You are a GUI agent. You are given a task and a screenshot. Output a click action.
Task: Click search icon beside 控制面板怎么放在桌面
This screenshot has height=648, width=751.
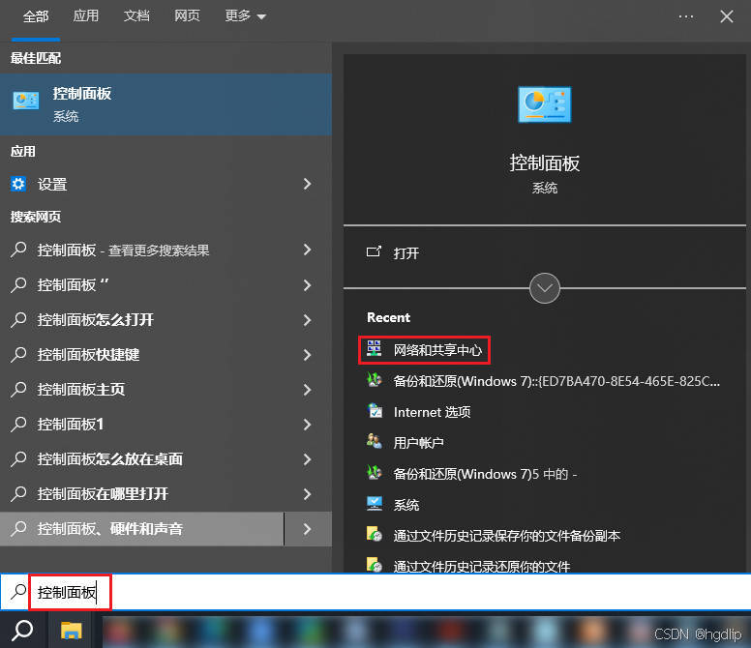click(18, 459)
